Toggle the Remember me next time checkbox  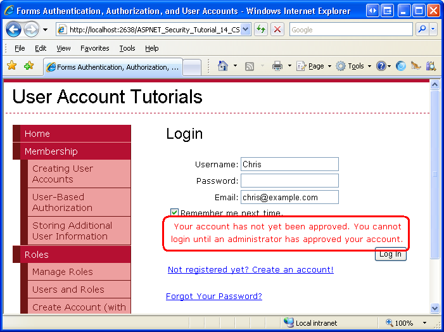click(x=174, y=212)
